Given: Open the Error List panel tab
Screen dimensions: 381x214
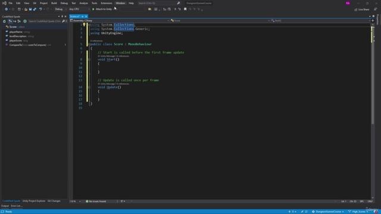Looking at the screenshot, I should [x=17, y=206].
